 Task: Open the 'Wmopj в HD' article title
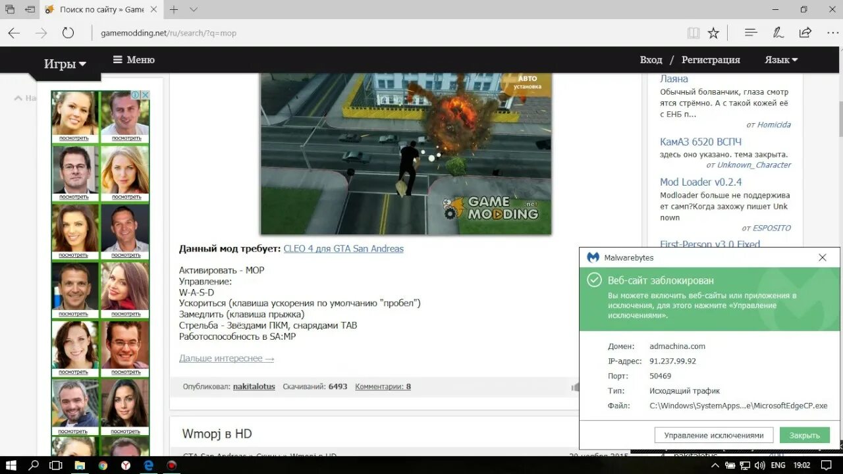coord(217,434)
